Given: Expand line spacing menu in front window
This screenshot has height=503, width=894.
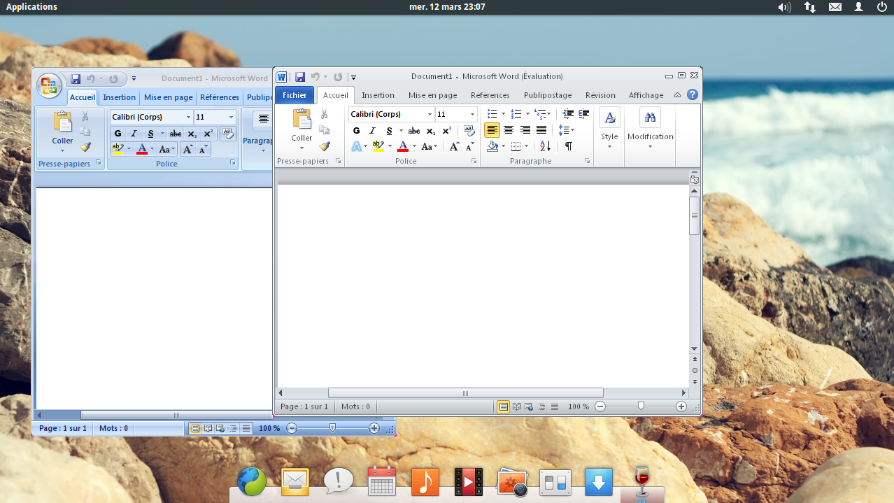Looking at the screenshot, I should (x=572, y=130).
